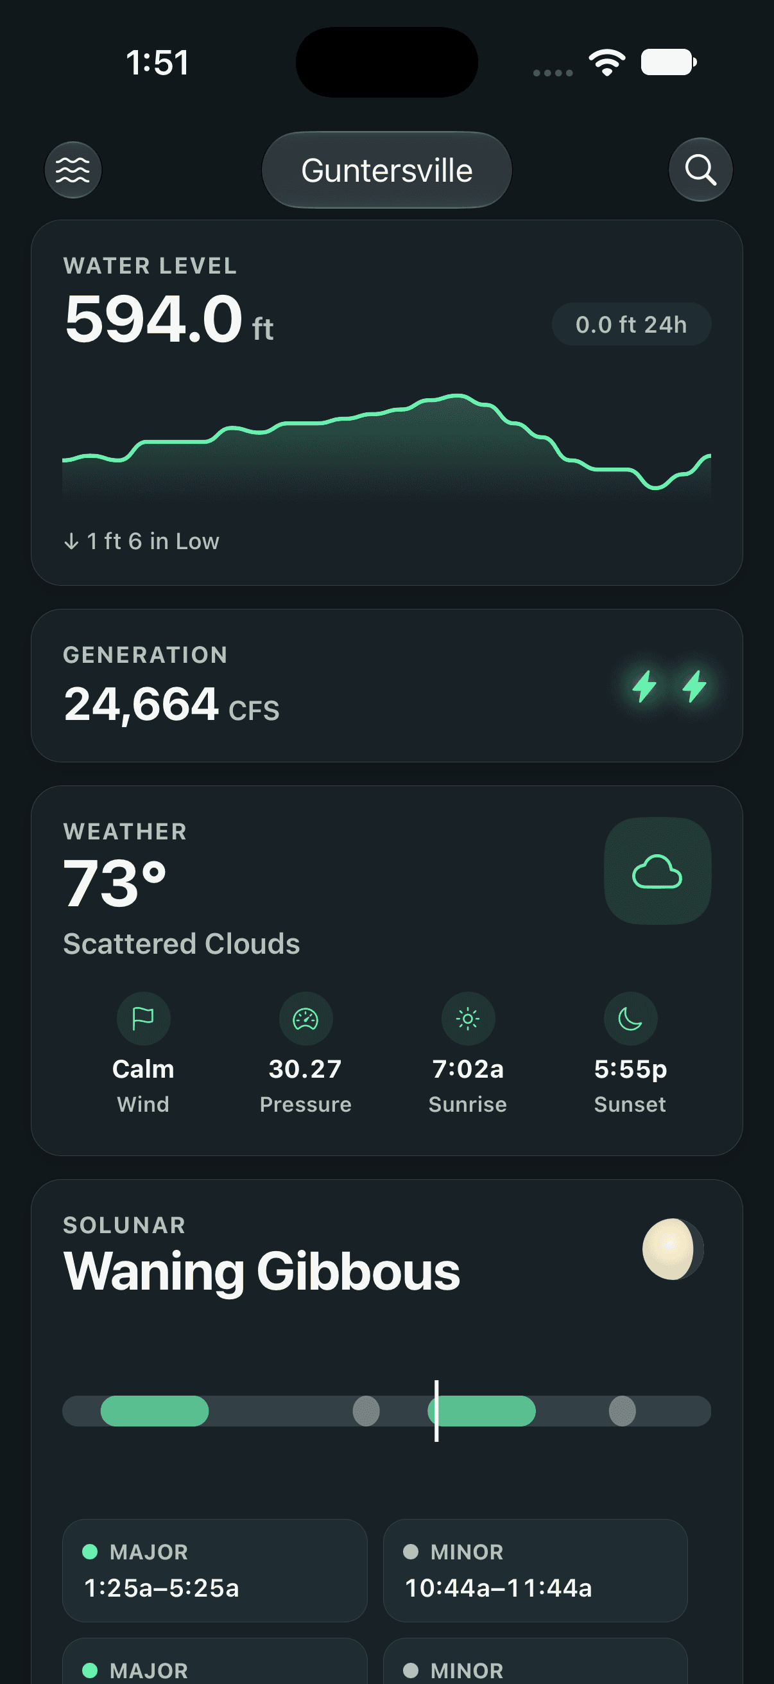Tap the 0.0 ft 24h badge
Screen dimensions: 774x1684
631,324
